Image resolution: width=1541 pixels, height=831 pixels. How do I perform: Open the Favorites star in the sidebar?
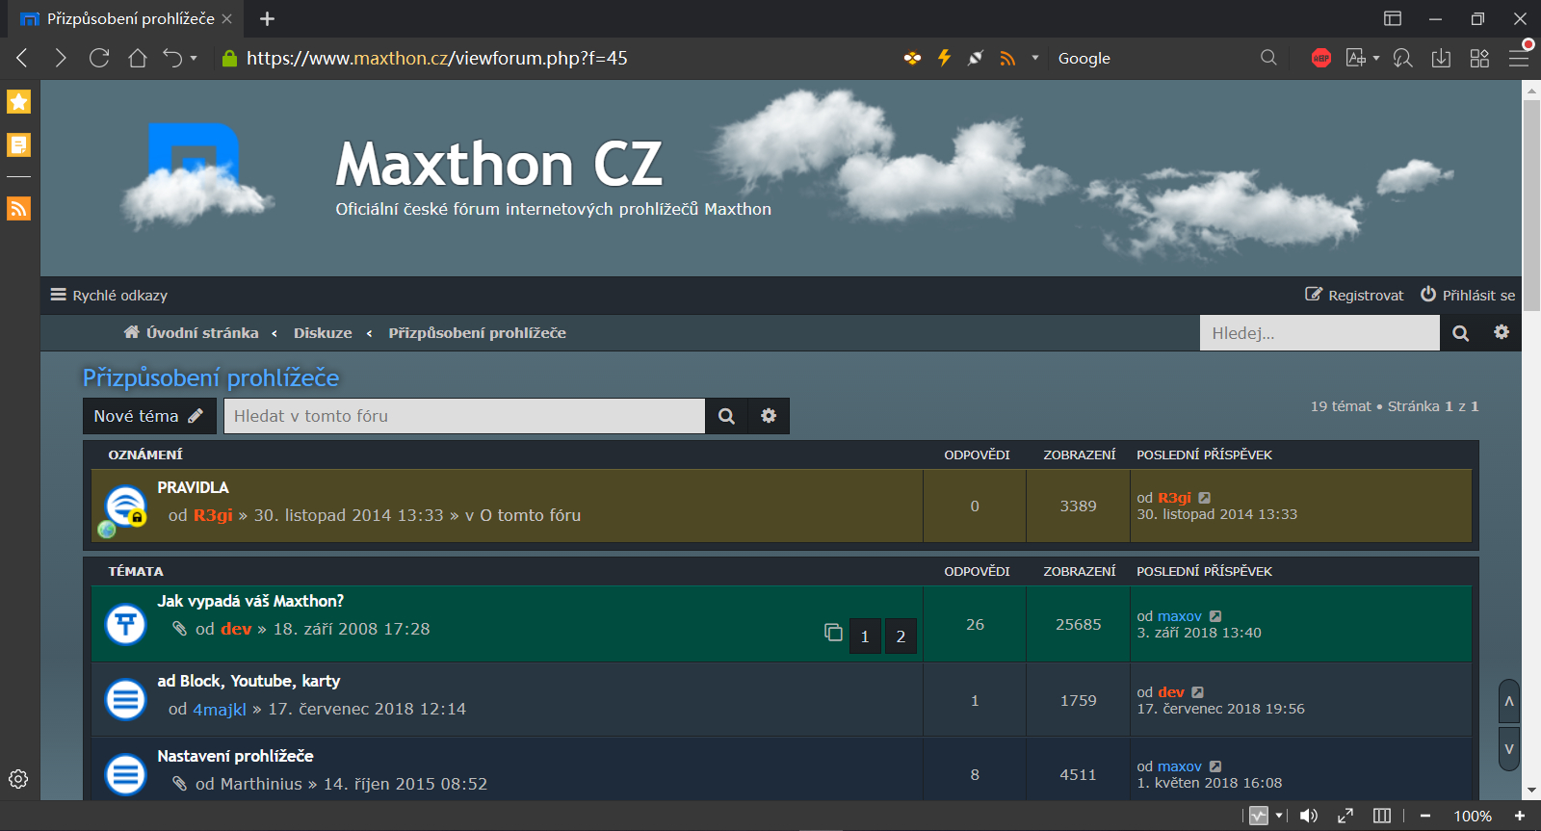click(x=19, y=101)
